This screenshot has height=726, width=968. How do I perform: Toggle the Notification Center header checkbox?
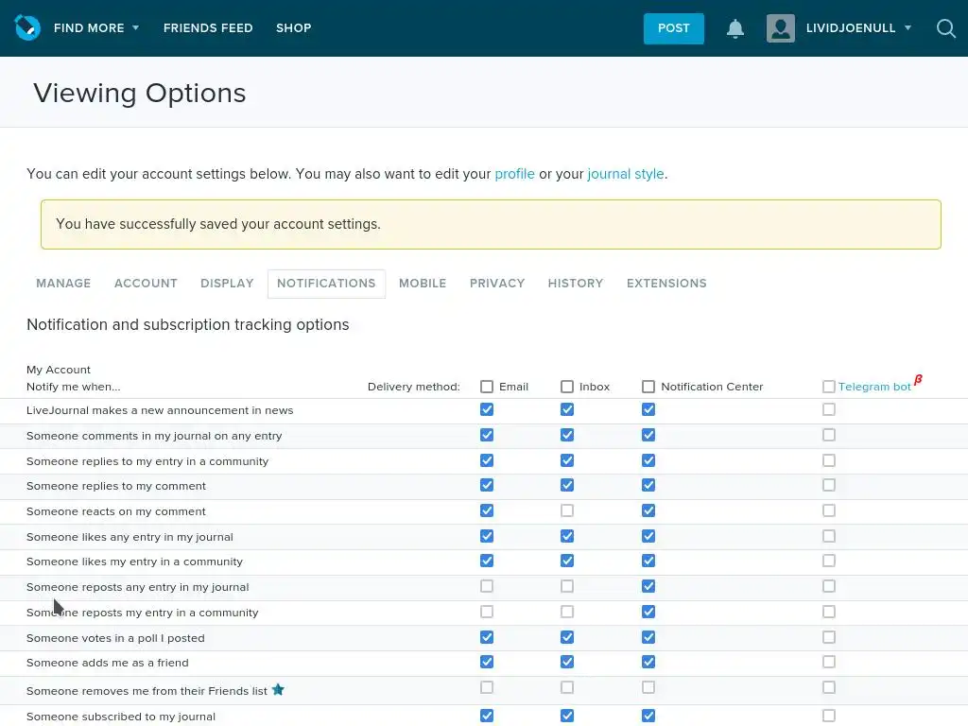coord(648,387)
